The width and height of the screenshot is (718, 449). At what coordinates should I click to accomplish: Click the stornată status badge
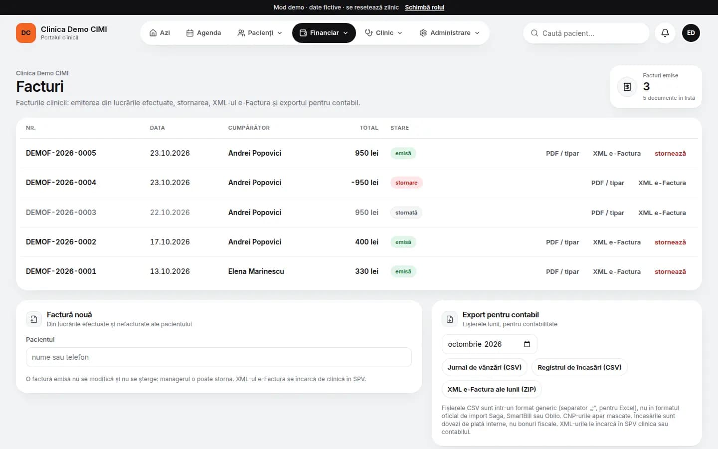click(x=406, y=213)
